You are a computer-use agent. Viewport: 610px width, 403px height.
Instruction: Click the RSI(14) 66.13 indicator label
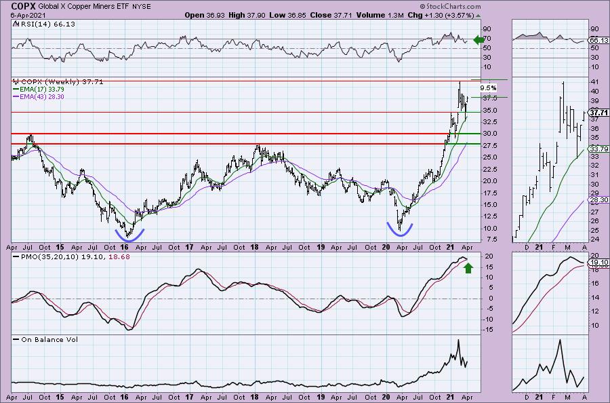[x=47, y=24]
